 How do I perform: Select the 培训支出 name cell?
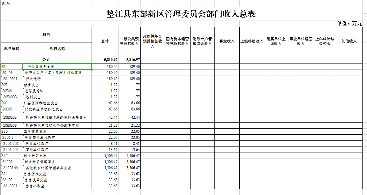pos(57,97)
